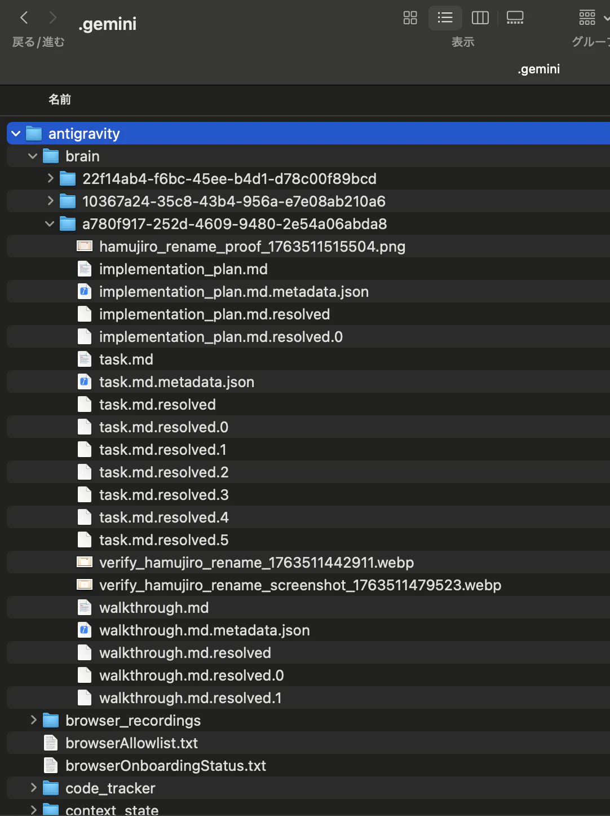Sort by the 名前 column header

(x=60, y=100)
